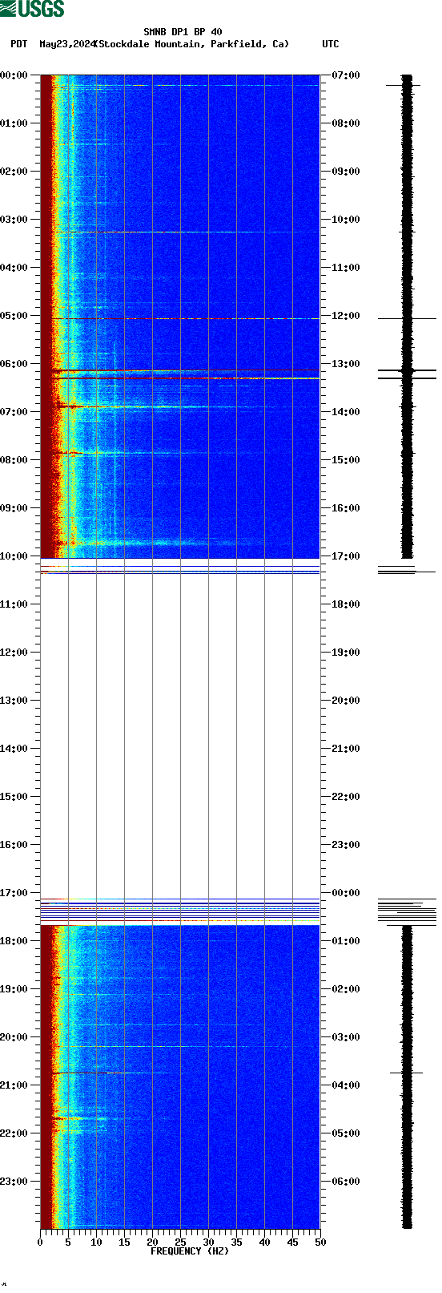This screenshot has height=1293, width=442.
Task: Click the 13:00 UTC time label
Action: (345, 364)
